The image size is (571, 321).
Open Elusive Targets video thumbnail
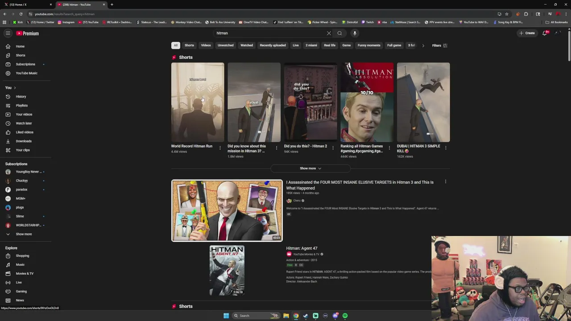(227, 210)
